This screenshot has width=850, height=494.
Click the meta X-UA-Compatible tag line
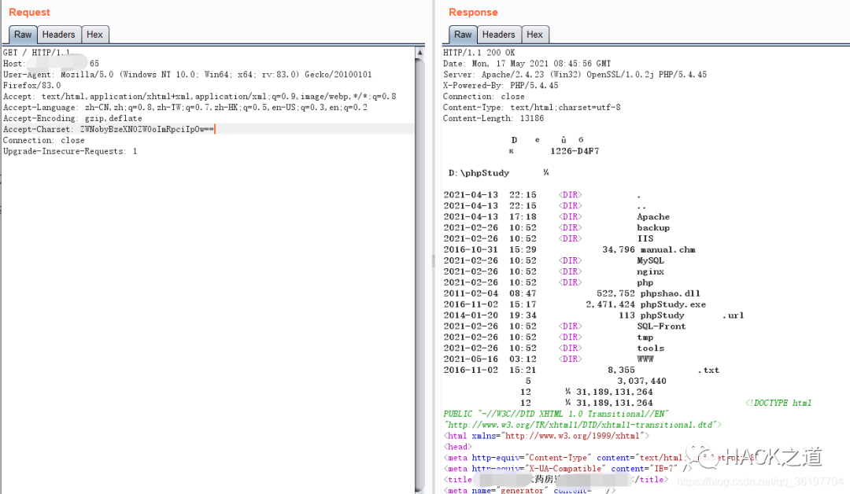(568, 469)
